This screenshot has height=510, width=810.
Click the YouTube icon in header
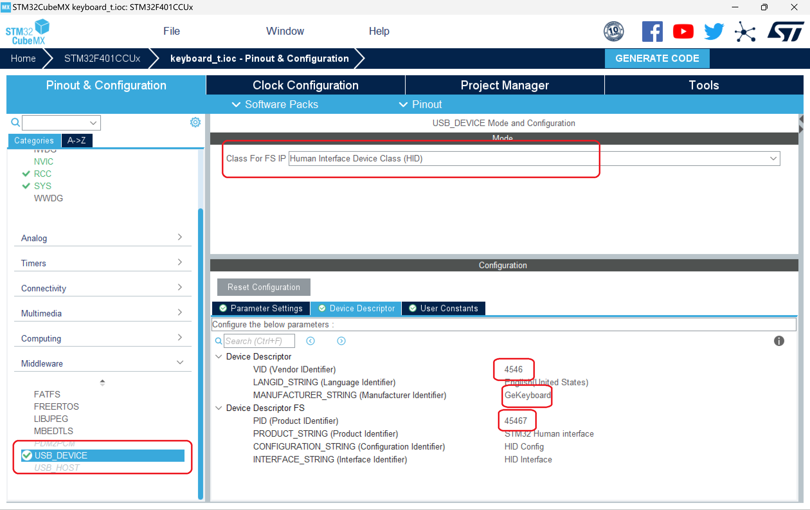(x=683, y=31)
